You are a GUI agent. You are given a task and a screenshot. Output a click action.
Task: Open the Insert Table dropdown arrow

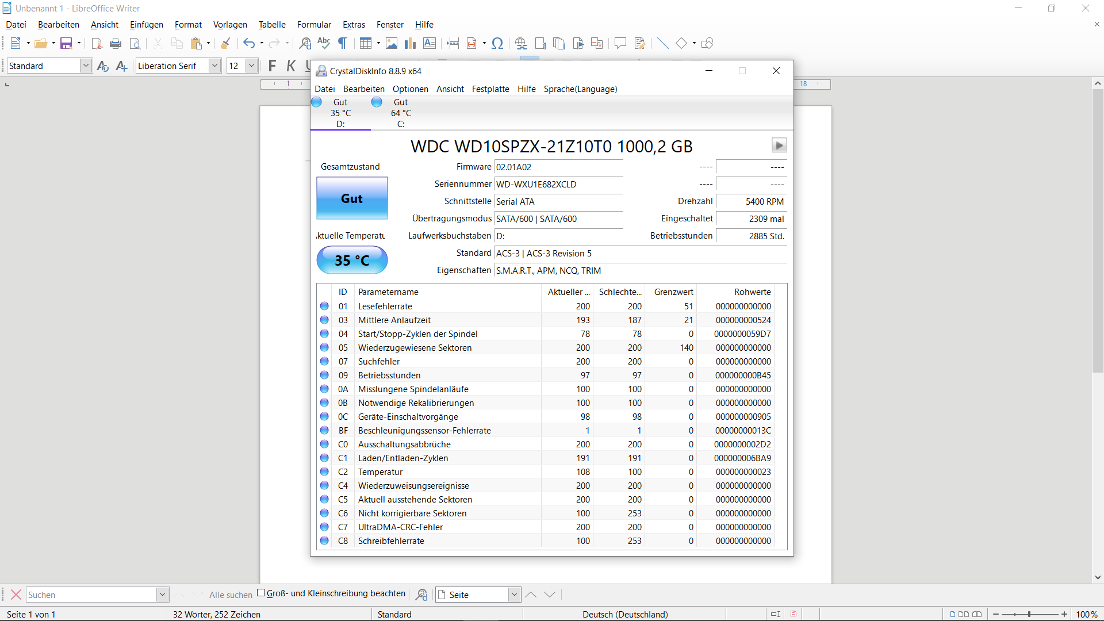(x=378, y=43)
